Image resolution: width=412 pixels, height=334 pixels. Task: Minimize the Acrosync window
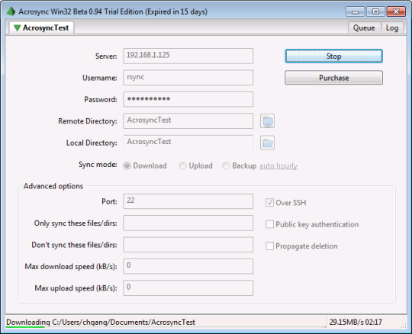(355, 11)
